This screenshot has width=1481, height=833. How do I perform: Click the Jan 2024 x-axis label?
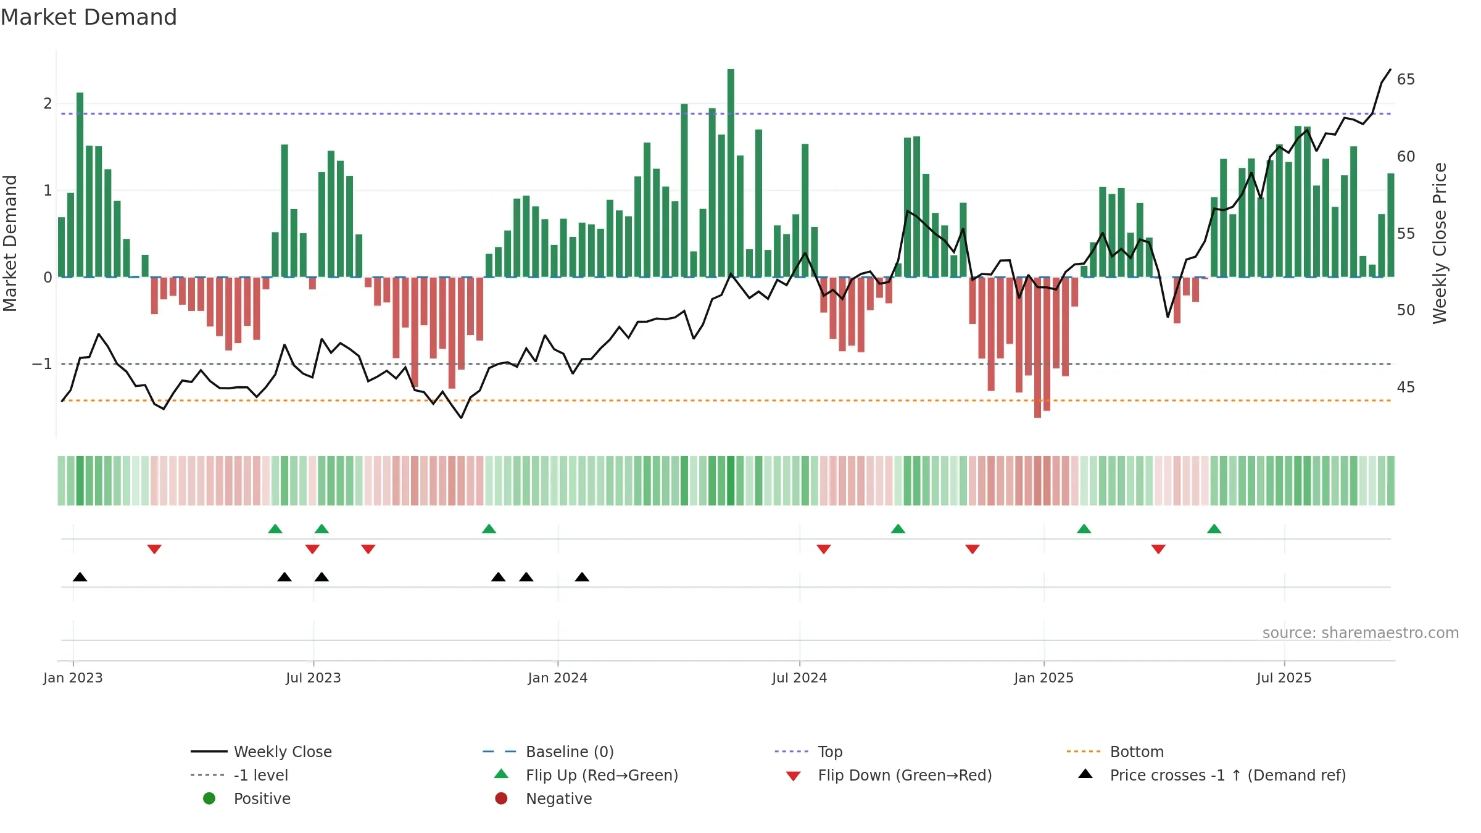tap(558, 678)
